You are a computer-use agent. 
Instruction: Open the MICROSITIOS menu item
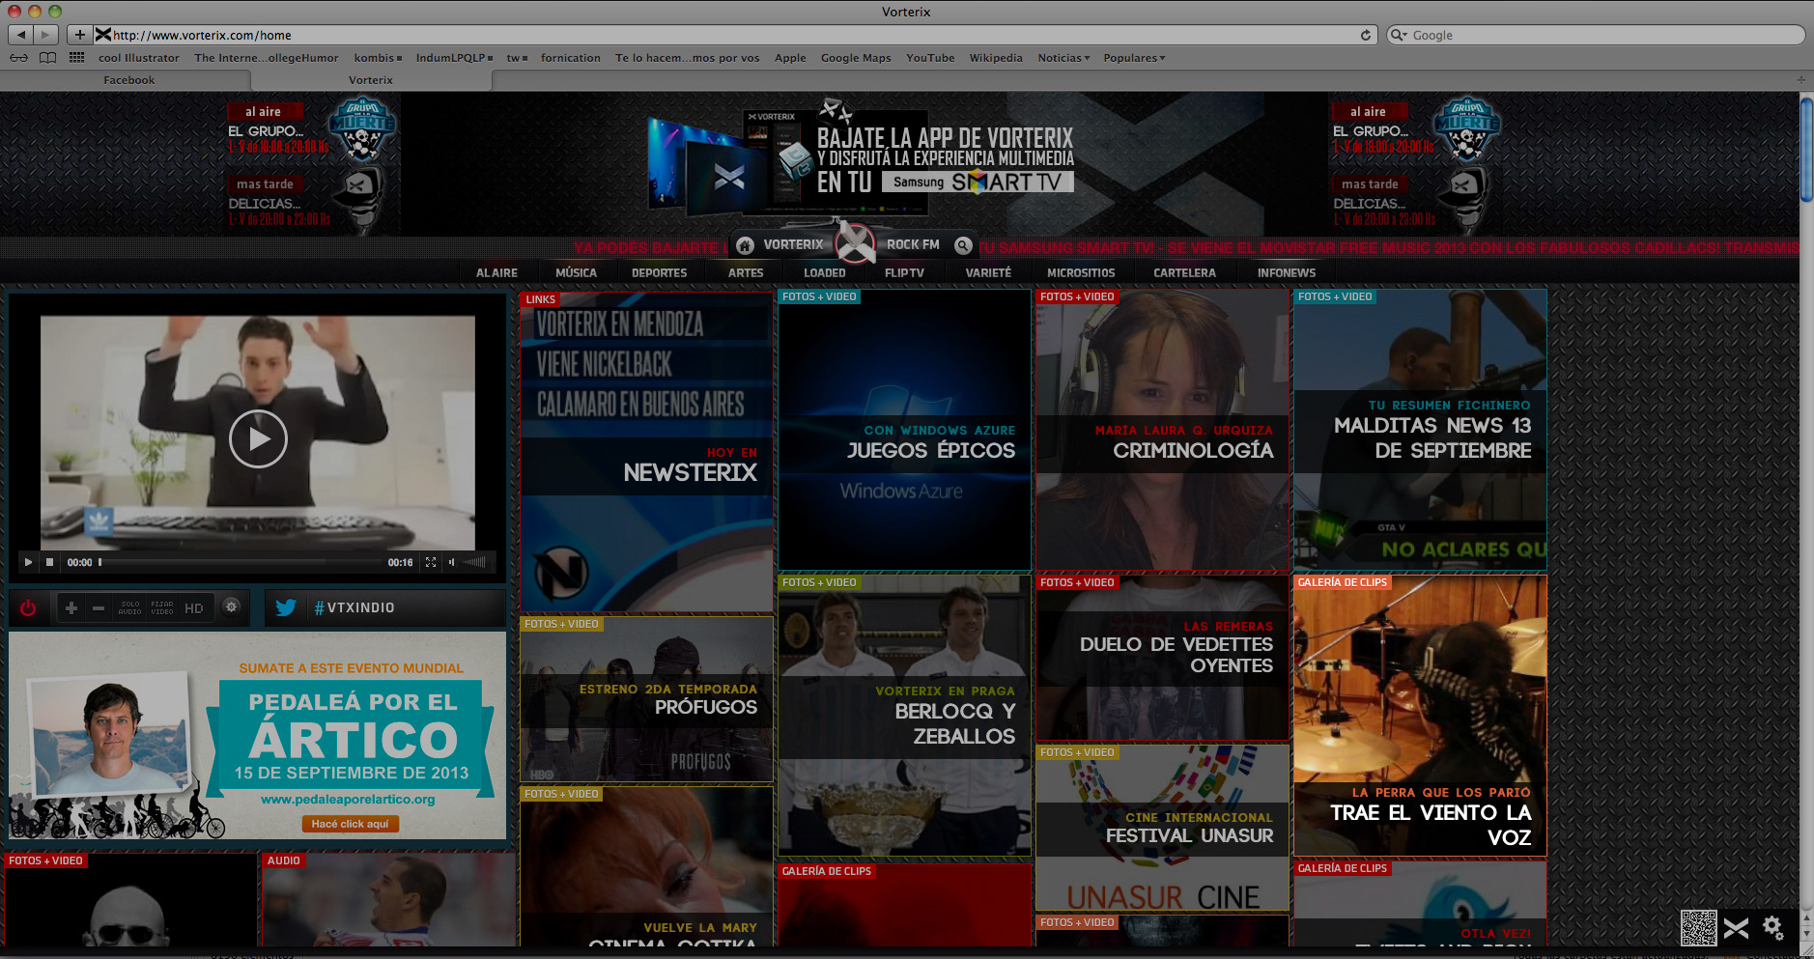point(1081,273)
